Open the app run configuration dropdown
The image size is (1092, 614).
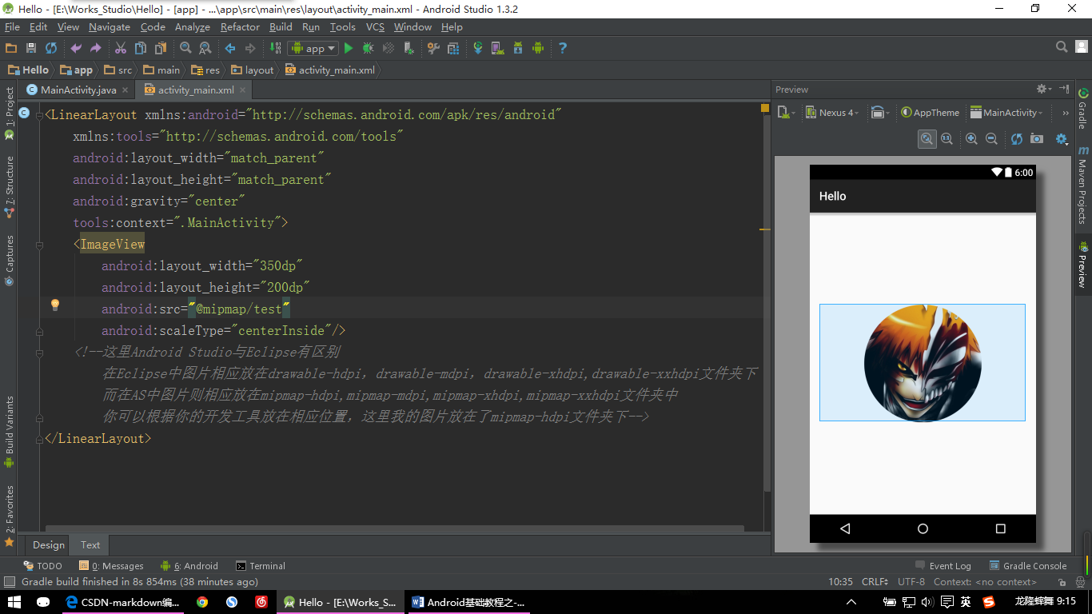pos(313,48)
